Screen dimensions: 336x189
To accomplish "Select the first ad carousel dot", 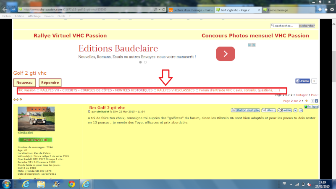I will [140, 62].
